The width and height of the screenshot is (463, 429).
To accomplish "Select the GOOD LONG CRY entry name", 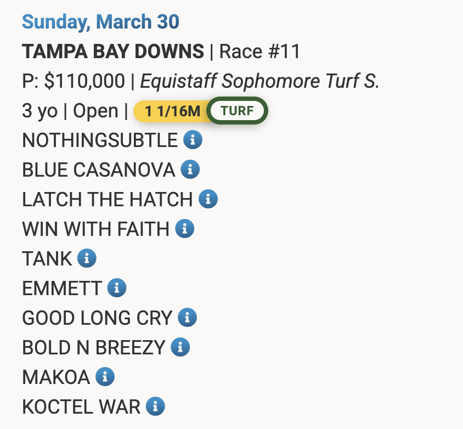I will (x=97, y=318).
